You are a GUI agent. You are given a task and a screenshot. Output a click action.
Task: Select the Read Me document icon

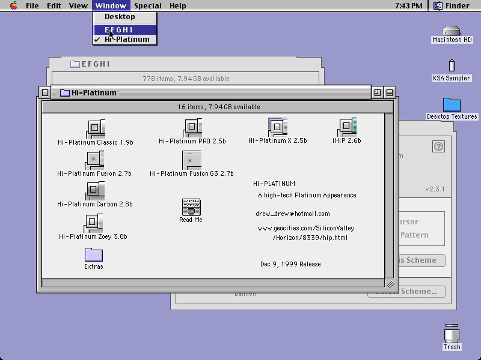(191, 207)
